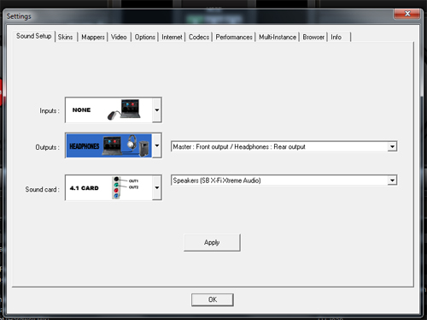Expand the Inputs dropdown arrow

click(x=157, y=110)
